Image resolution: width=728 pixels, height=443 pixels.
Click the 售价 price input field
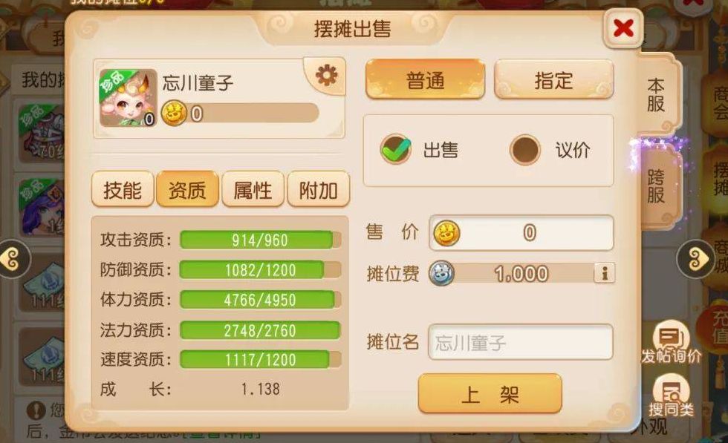(x=521, y=232)
